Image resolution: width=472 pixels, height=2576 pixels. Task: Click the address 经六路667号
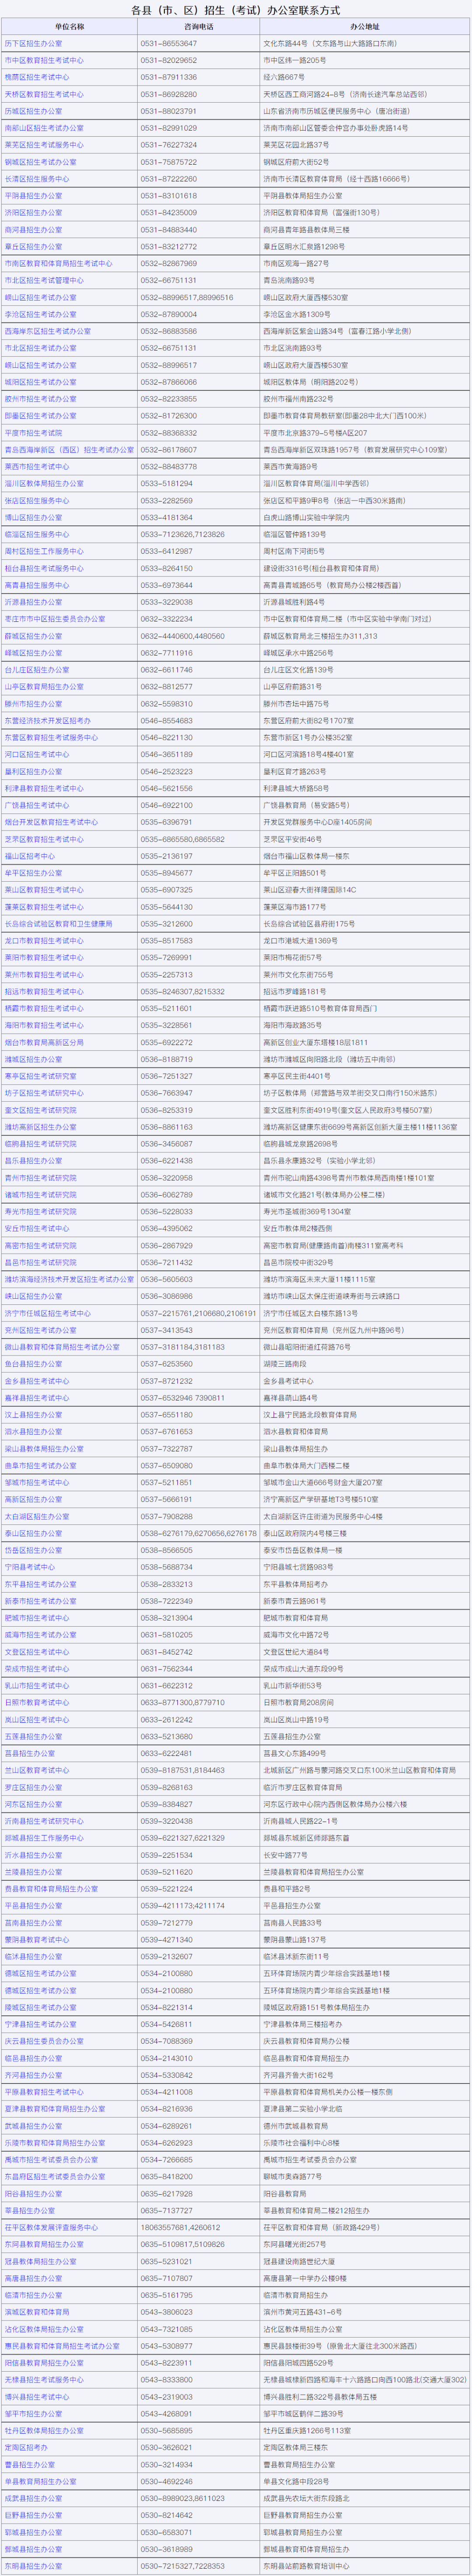[x=284, y=77]
